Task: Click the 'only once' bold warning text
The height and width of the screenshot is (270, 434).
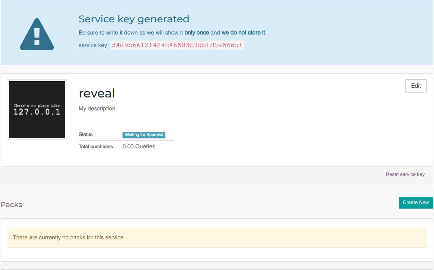Action: pos(197,33)
